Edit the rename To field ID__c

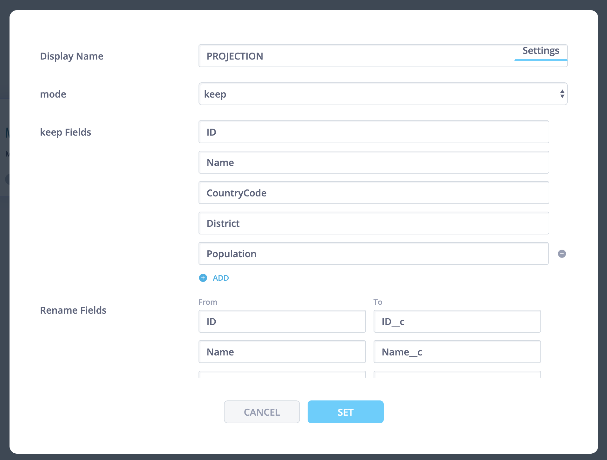point(457,322)
